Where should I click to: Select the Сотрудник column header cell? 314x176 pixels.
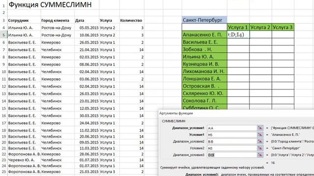[24, 21]
